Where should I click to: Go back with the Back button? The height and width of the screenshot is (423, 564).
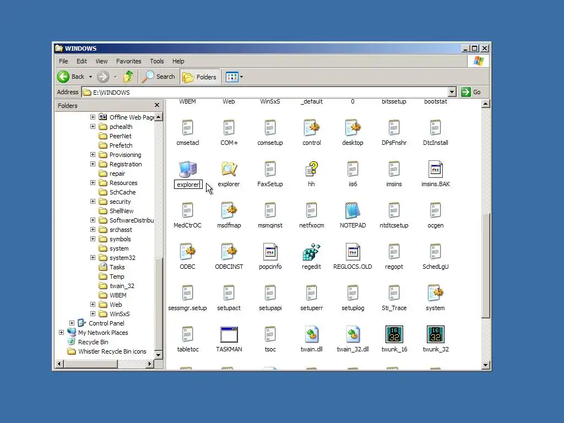tap(71, 77)
